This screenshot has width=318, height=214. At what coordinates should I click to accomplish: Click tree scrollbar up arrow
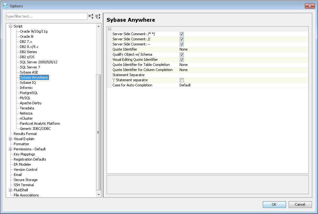point(99,26)
